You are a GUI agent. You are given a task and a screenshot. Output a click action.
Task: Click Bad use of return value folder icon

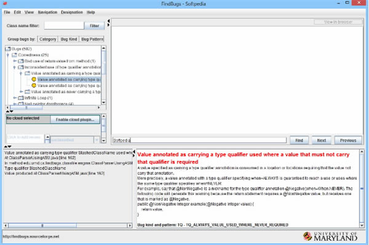(21, 61)
